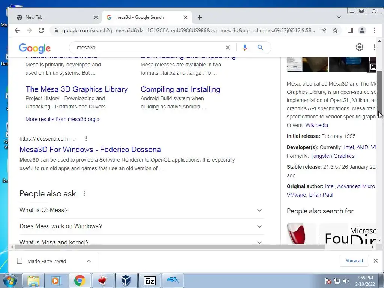Submit search using the magnifier icon
This screenshot has height=288, width=384.
(x=260, y=48)
